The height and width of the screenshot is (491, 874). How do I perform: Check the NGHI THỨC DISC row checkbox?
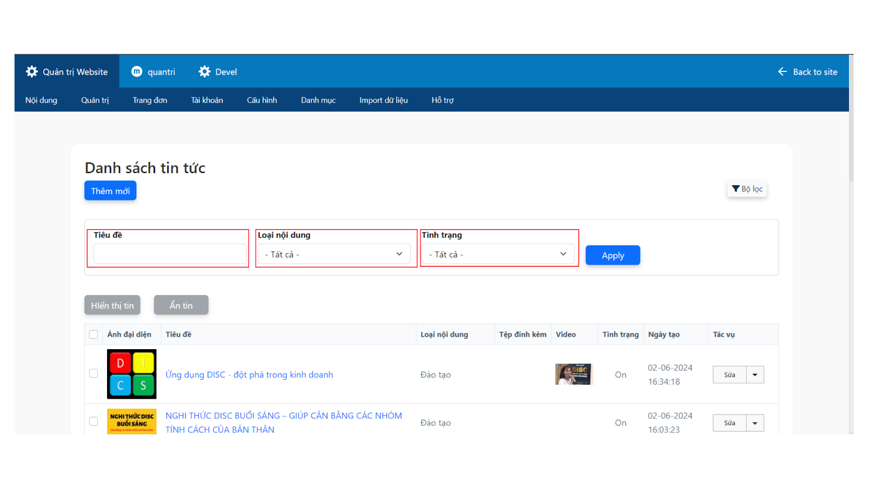coord(93,422)
